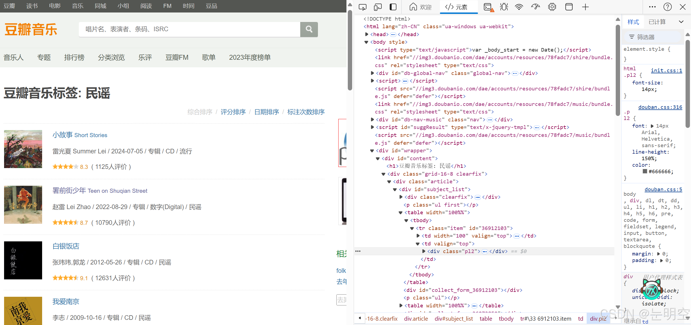Select tbody in the breadcrumb bar
This screenshot has height=325, width=691.
tap(506, 319)
